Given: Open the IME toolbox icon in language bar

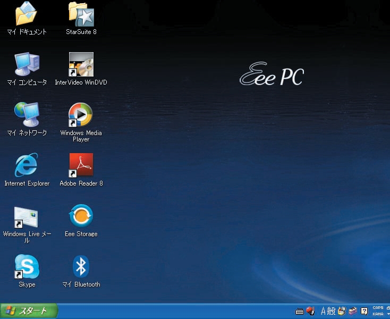Looking at the screenshot, I should coord(353,311).
